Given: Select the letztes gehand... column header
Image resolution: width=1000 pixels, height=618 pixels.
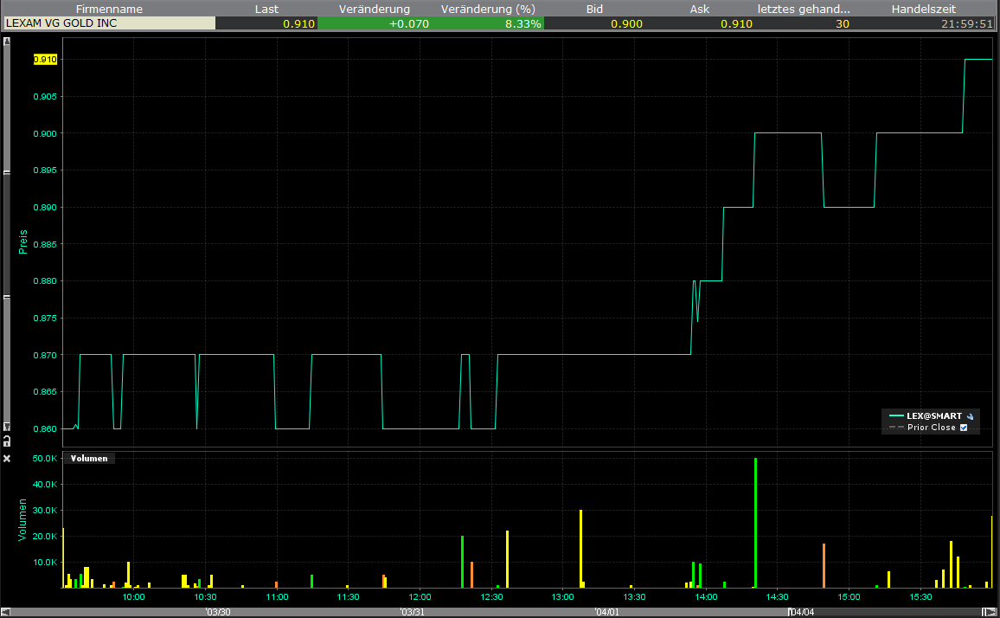Looking at the screenshot, I should (804, 9).
